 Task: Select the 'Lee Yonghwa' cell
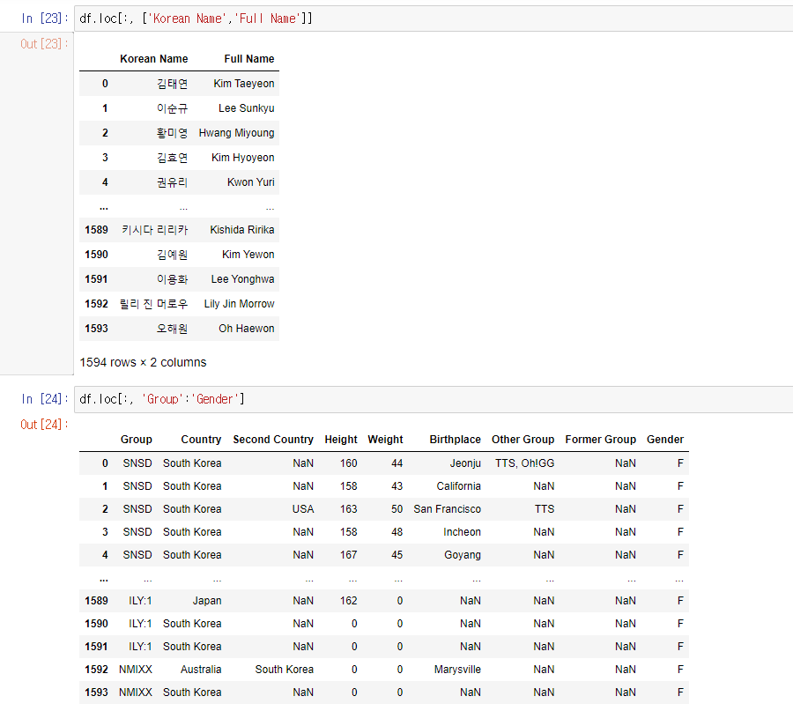tap(243, 279)
